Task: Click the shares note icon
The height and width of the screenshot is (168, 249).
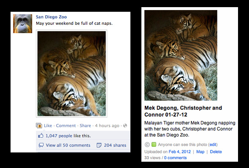Action: tap(99, 145)
